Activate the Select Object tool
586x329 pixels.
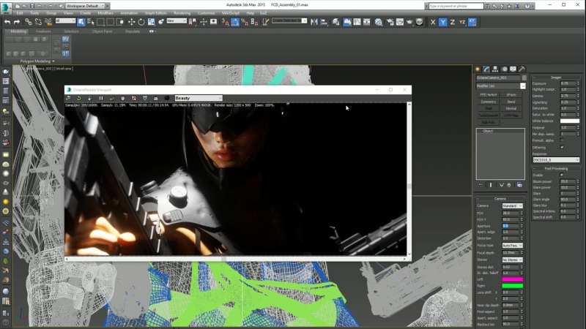[x=81, y=22]
